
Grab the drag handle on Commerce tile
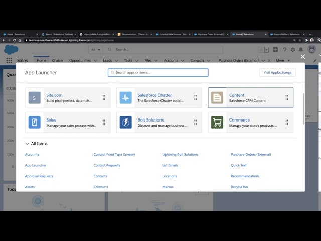click(287, 123)
